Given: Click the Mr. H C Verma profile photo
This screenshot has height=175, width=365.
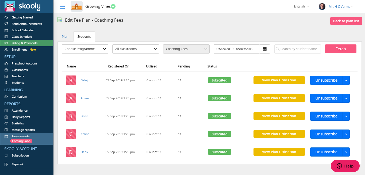Looking at the screenshot, I should (x=322, y=6).
